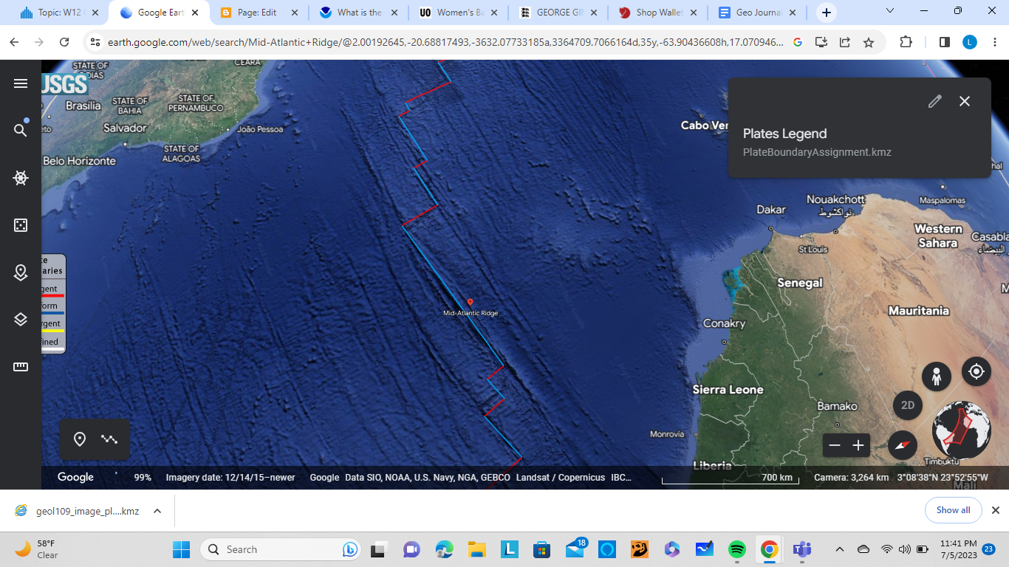Open Voyager ship's wheel icon
Viewport: 1009px width, 567px height.
pyautogui.click(x=21, y=178)
